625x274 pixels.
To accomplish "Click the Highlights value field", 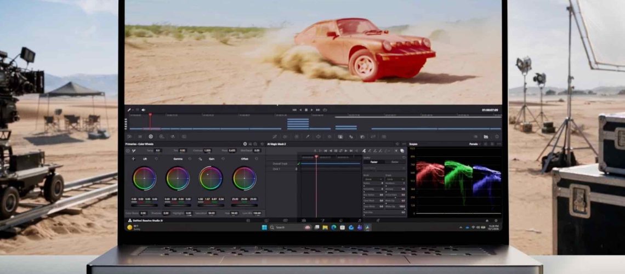I will (x=189, y=213).
